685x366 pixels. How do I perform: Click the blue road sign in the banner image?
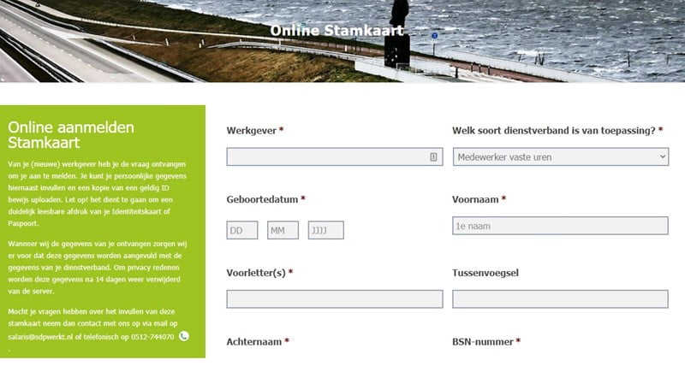click(x=435, y=37)
